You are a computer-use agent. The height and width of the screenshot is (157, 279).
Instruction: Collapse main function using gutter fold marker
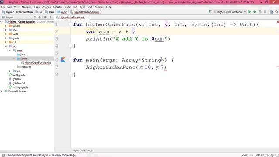pyautogui.click(x=71, y=60)
